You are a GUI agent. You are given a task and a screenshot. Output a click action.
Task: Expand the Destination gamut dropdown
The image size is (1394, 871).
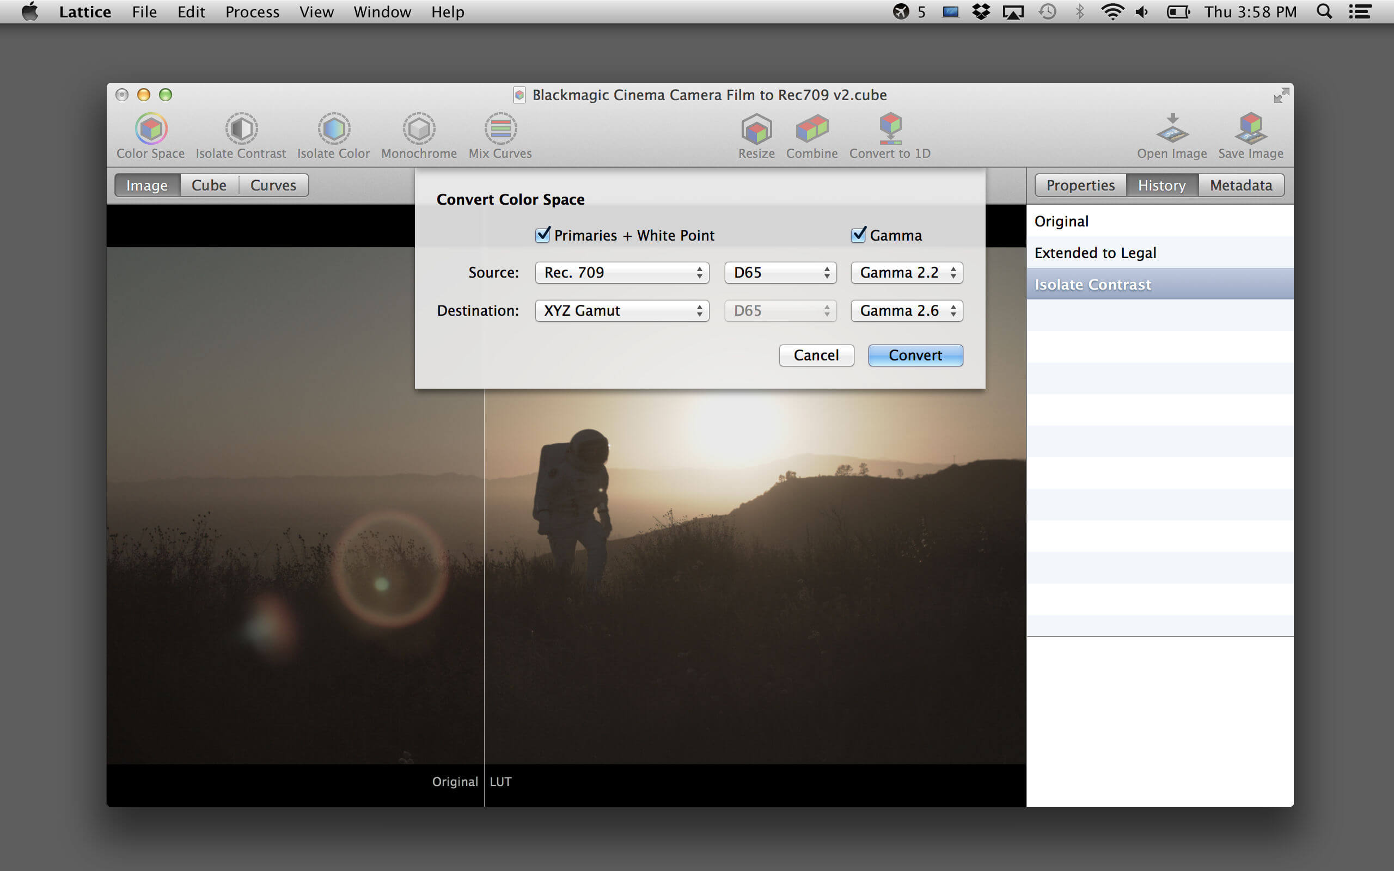620,310
